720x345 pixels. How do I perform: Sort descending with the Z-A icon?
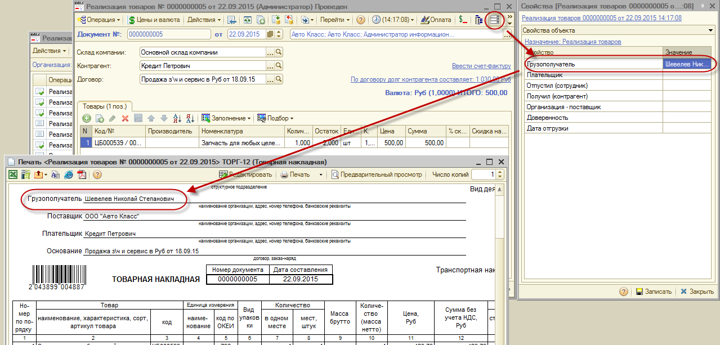click(x=190, y=118)
